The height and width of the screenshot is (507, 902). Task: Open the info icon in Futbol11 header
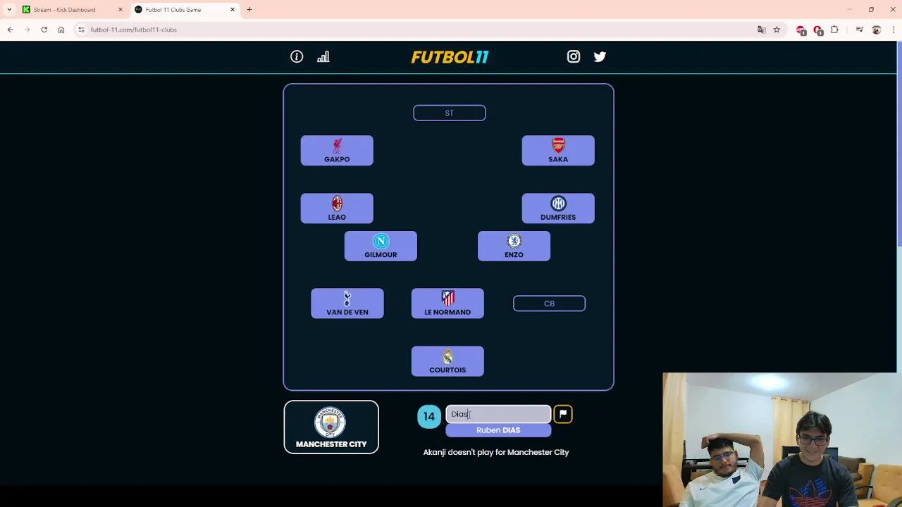(x=297, y=57)
